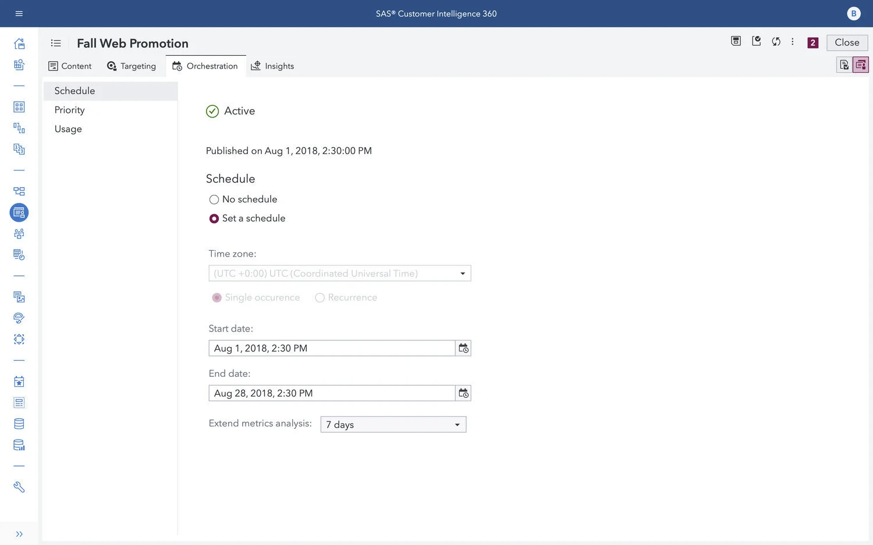Viewport: 873px width, 545px height.
Task: Switch to the Insights tab
Action: point(272,66)
